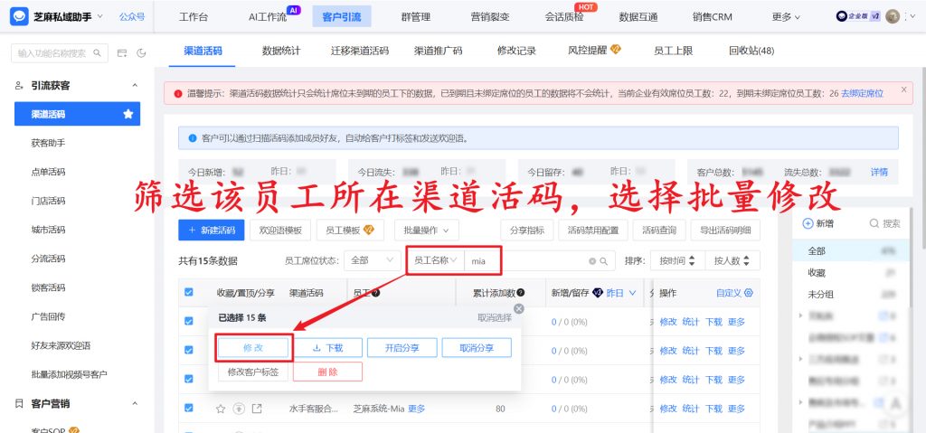Click the 企业版 badge in the header

point(859,16)
